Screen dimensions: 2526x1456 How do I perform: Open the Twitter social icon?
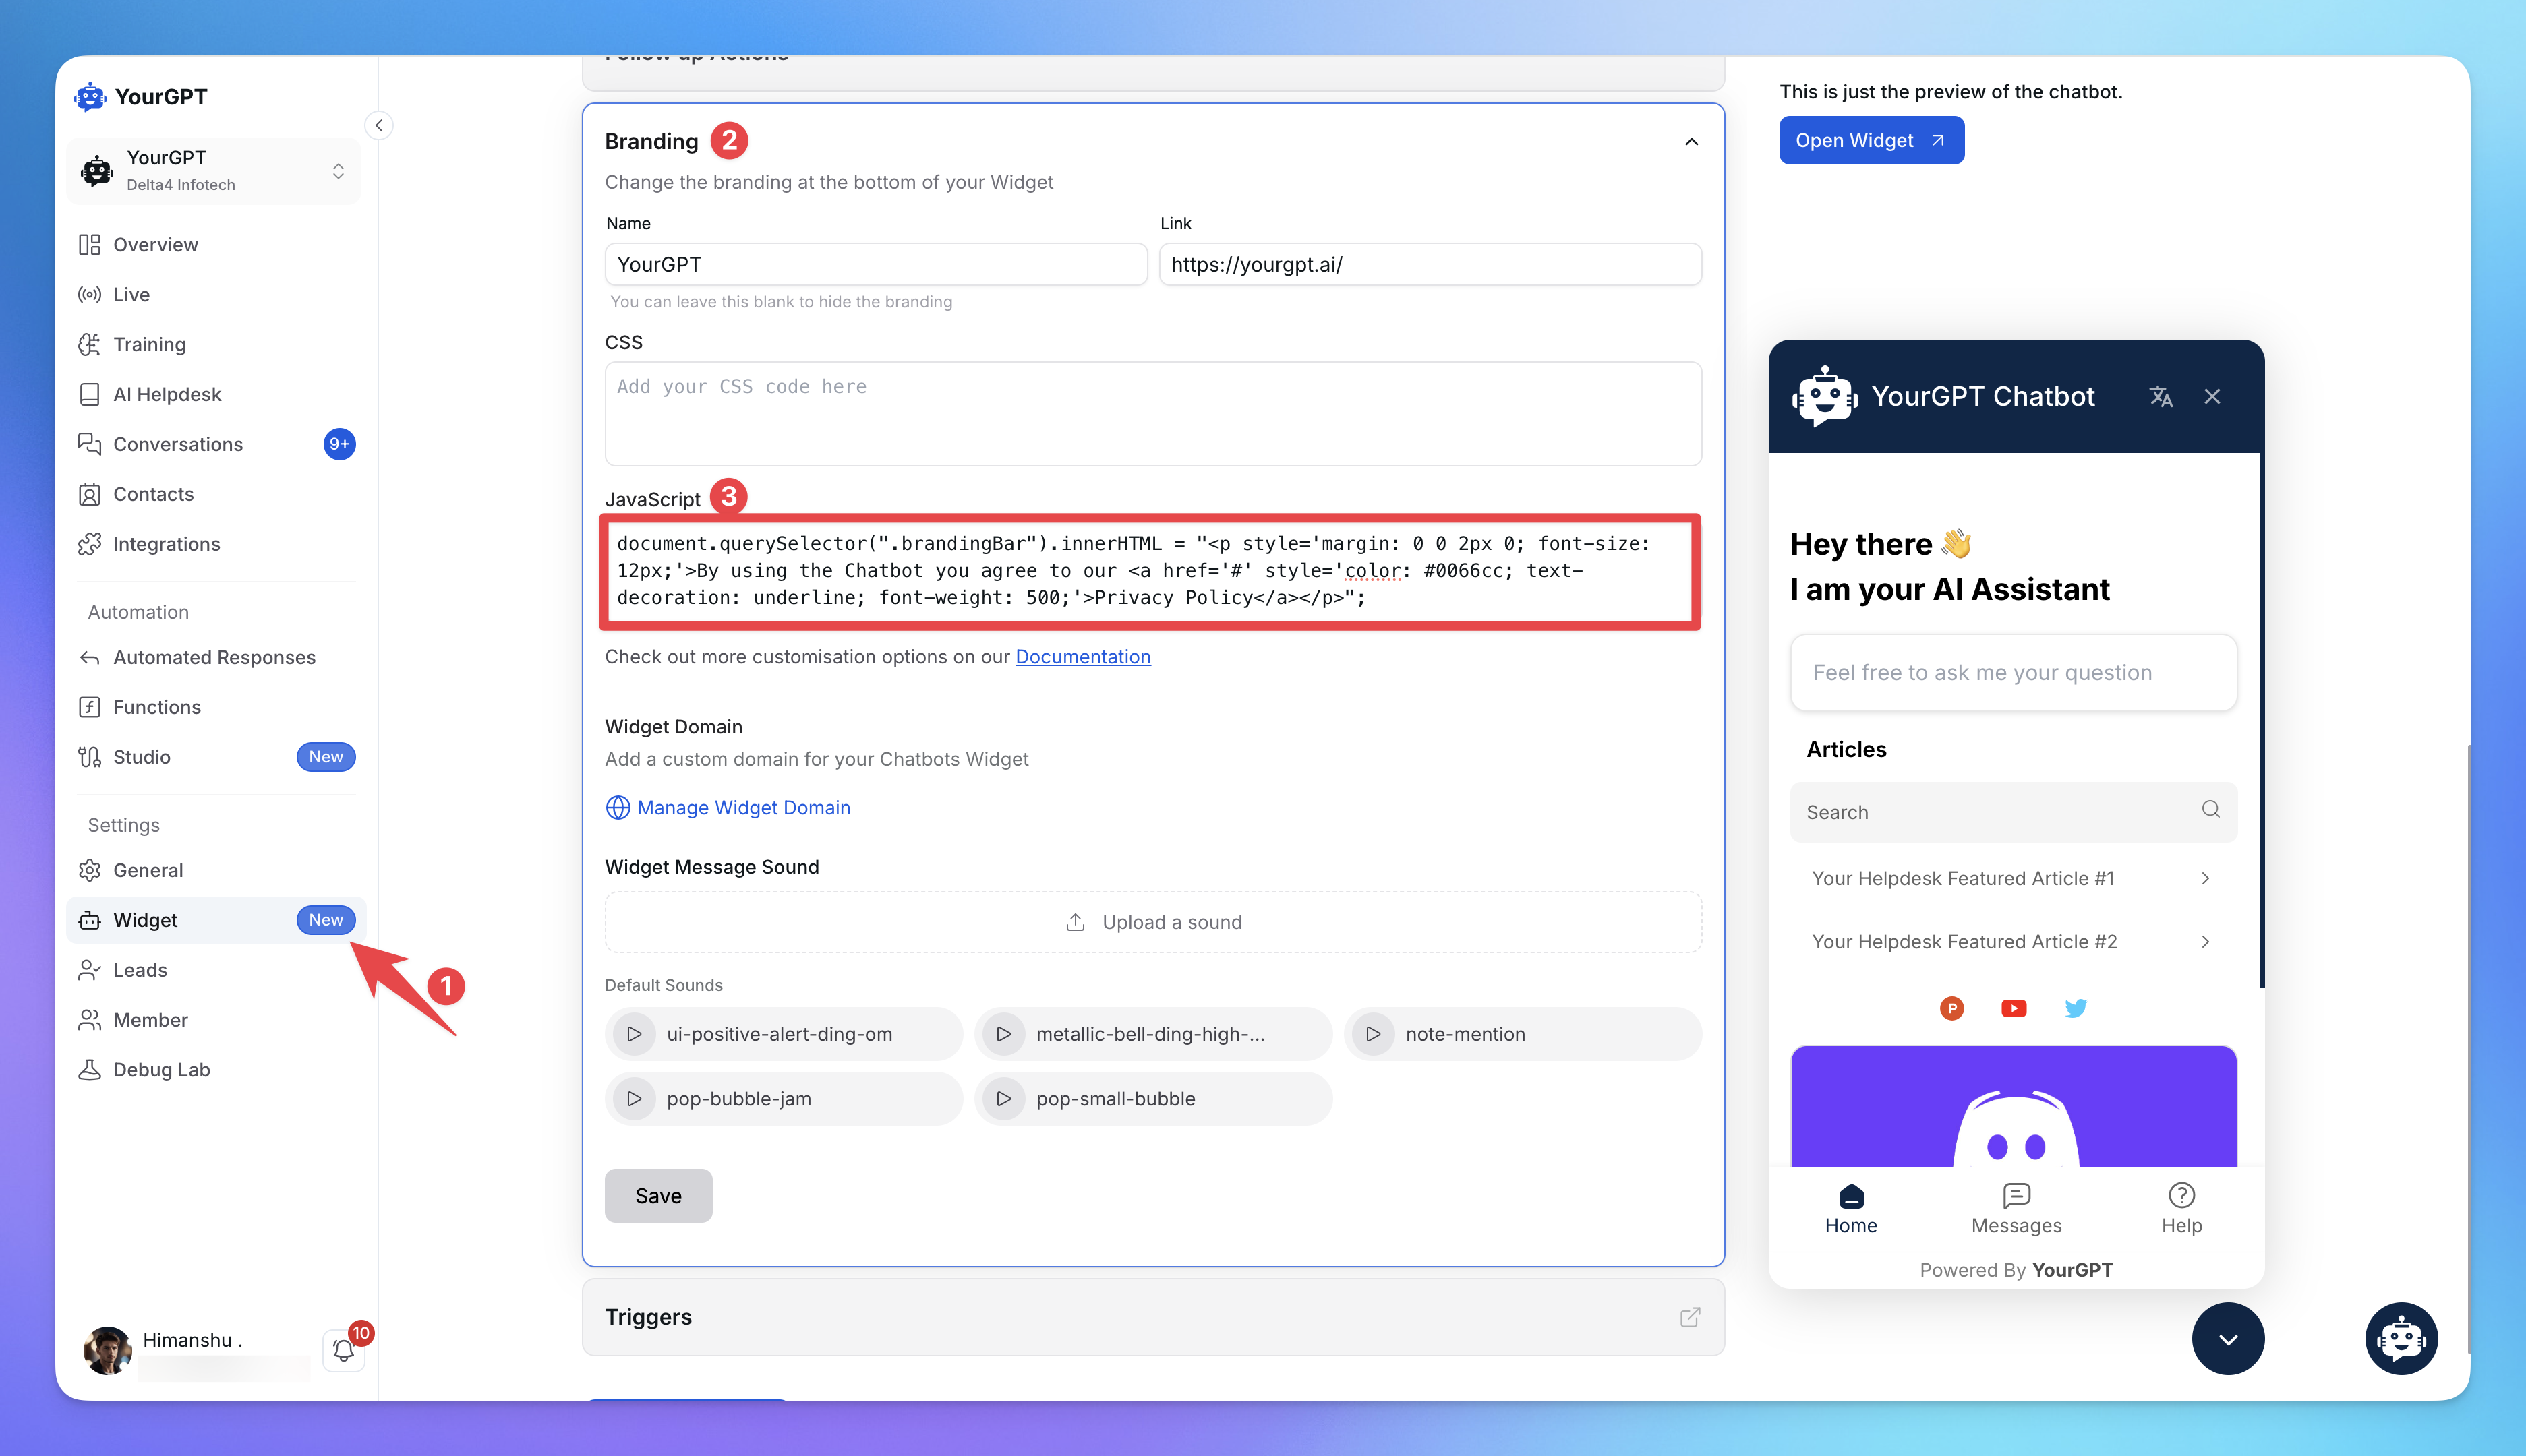[x=2076, y=1008]
